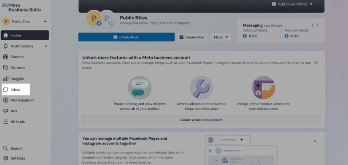Viewport: 348px width, 165px height.
Task: Click New contacts label
Action: pyautogui.click(x=297, y=30)
